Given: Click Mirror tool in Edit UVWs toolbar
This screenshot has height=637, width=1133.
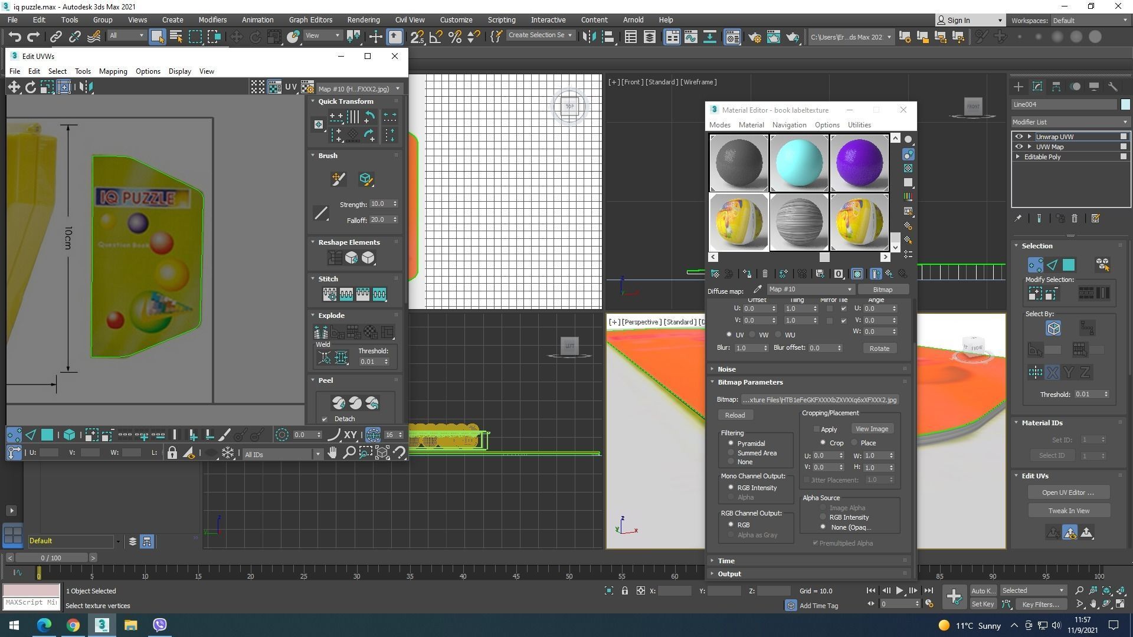Looking at the screenshot, I should (x=86, y=87).
